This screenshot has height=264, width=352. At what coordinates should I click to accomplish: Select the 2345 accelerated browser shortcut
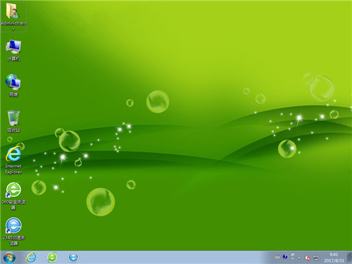[x=13, y=232]
